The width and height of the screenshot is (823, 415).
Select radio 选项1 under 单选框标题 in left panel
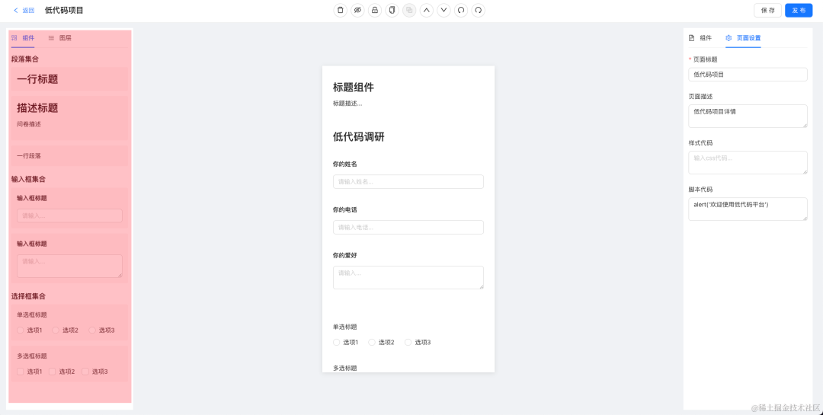[21, 330]
